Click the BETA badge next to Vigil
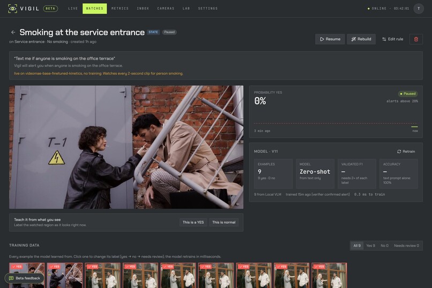 tap(50, 9)
